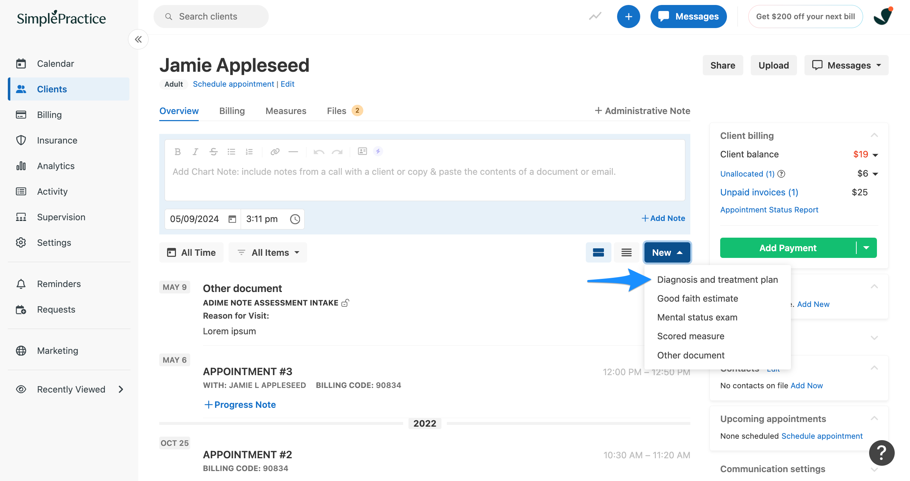Screen dimensions: 910x481
Task: Click the numbered list icon
Action: tap(249, 152)
